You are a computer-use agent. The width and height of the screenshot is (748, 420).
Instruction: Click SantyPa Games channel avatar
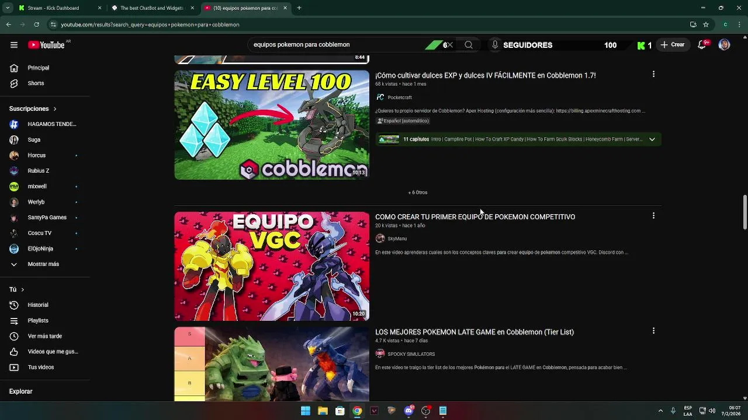click(x=14, y=218)
